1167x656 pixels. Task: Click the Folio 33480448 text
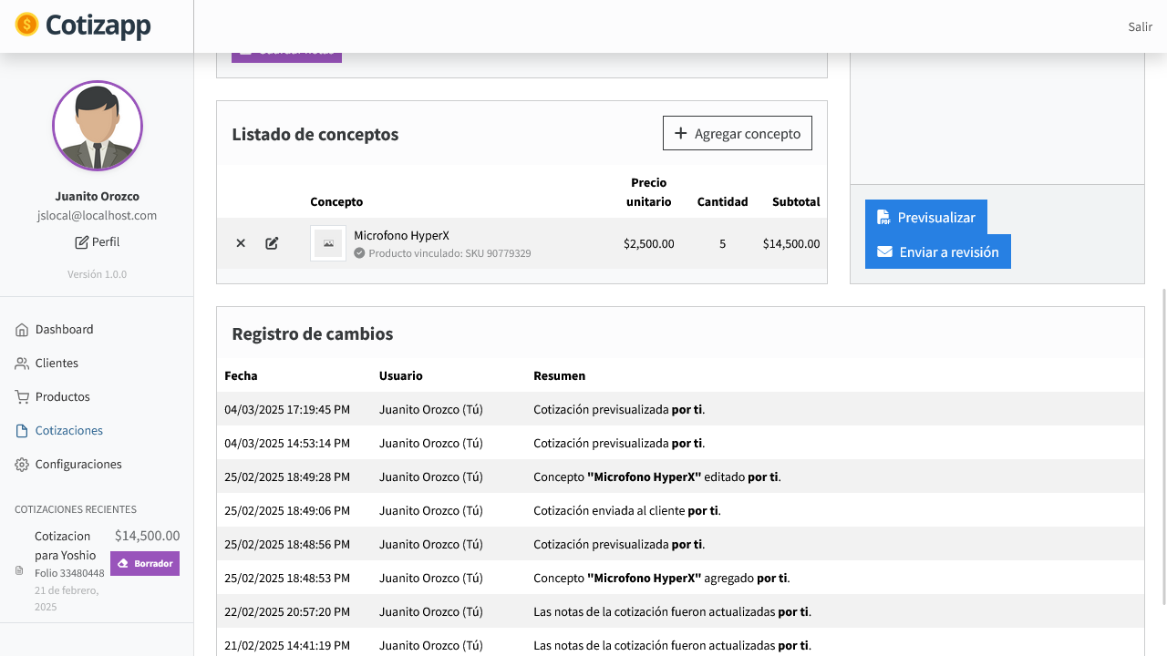click(69, 573)
